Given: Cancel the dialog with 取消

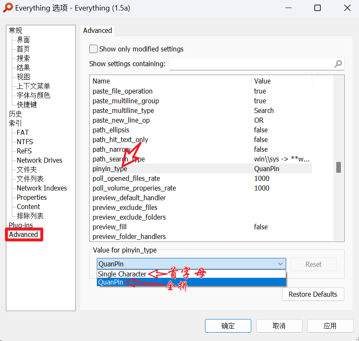Looking at the screenshot, I should (x=279, y=325).
